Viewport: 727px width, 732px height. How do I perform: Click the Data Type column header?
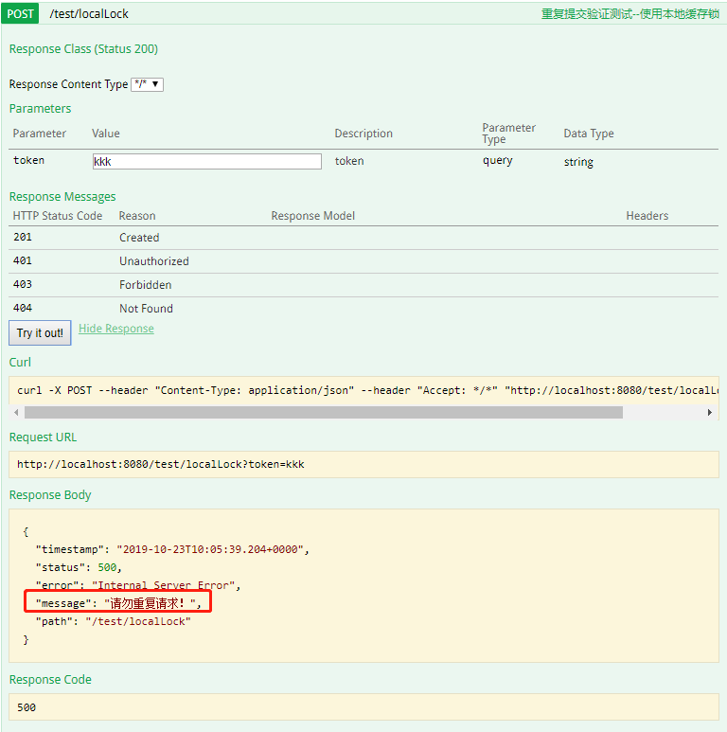589,134
